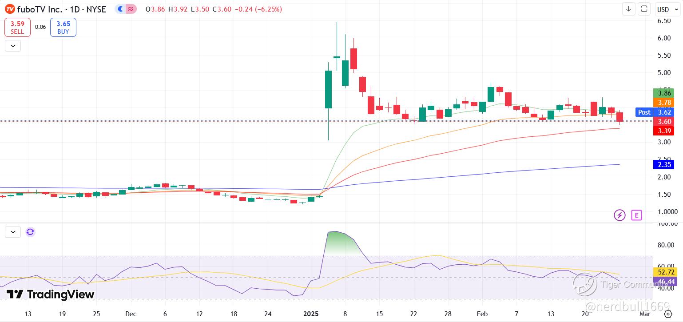Screen dimensions: 683x322
Task: Click the 3.65 BUY button
Action: (x=63, y=28)
